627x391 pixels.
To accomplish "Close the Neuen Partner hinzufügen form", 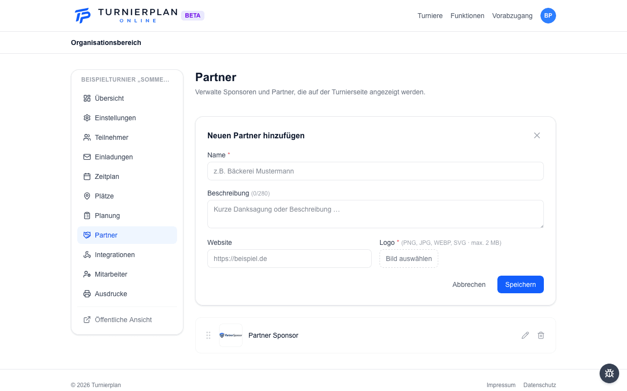I will [537, 135].
